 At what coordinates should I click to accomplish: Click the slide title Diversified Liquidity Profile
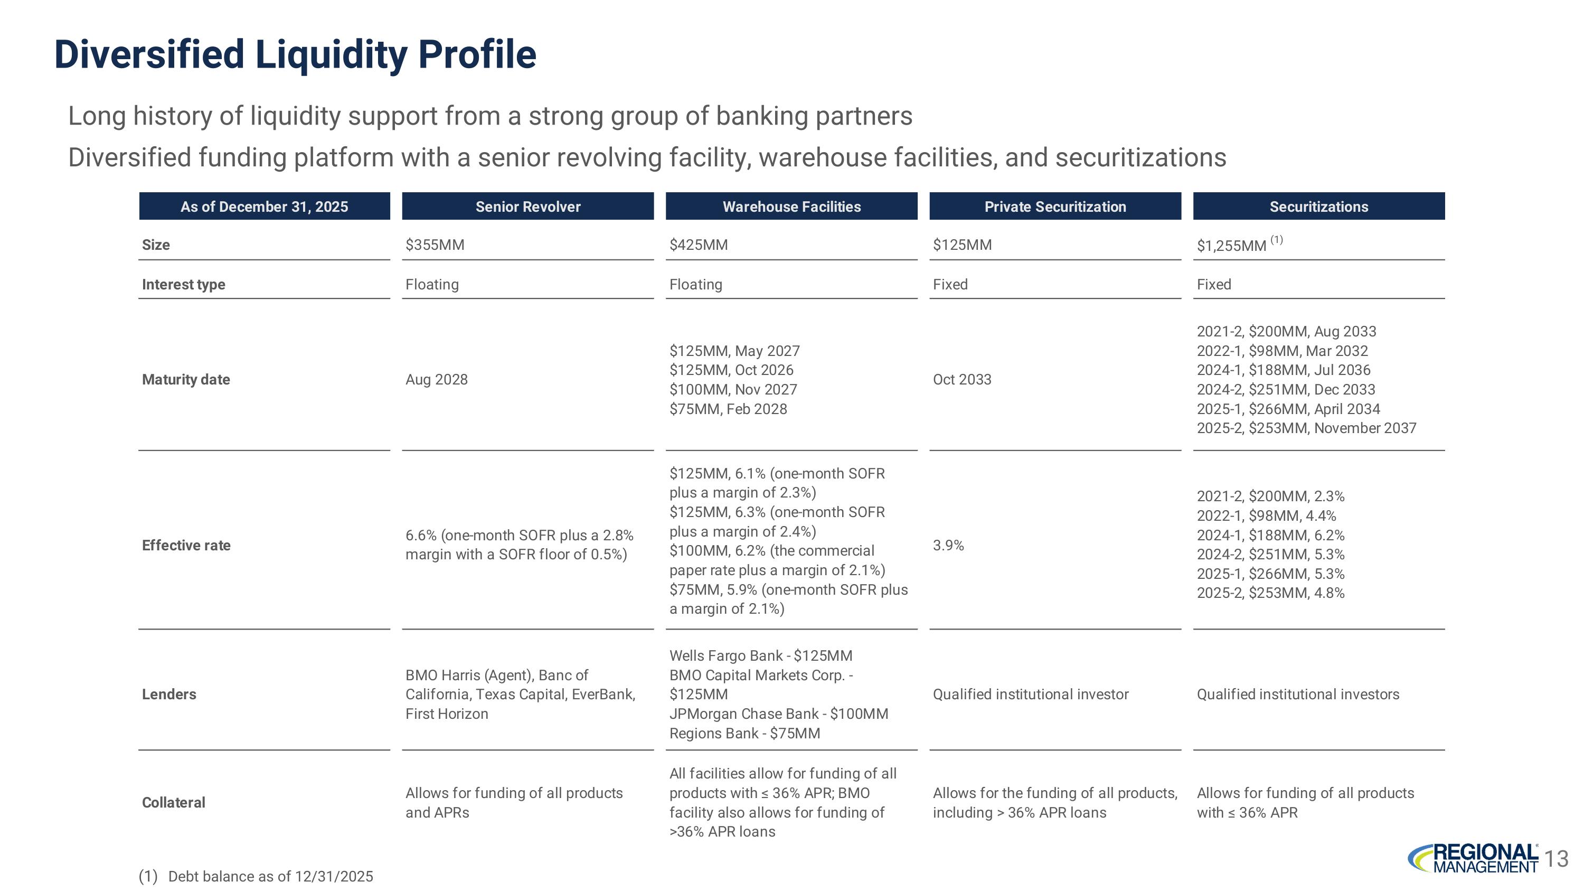[295, 54]
